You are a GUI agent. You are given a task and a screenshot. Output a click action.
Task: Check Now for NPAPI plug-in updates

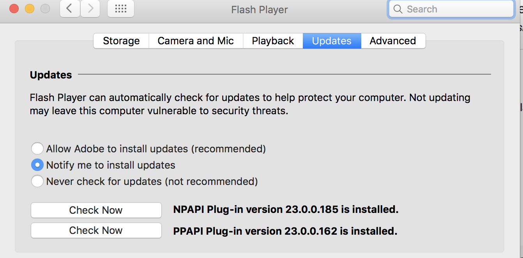pyautogui.click(x=96, y=210)
